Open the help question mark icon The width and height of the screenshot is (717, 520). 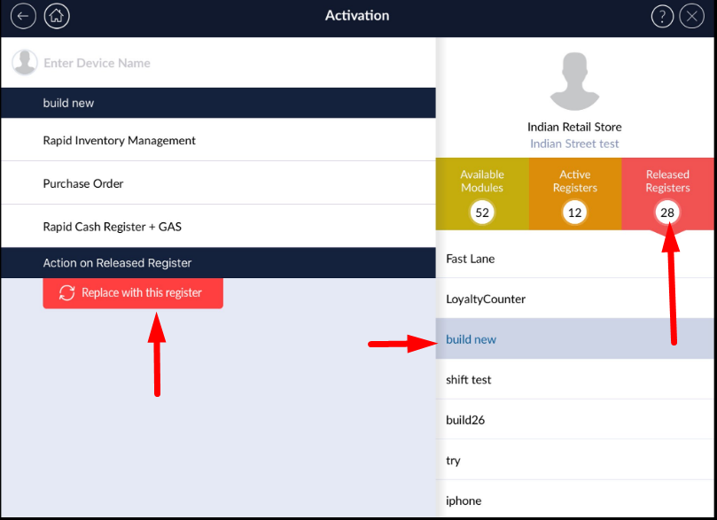pos(662,16)
